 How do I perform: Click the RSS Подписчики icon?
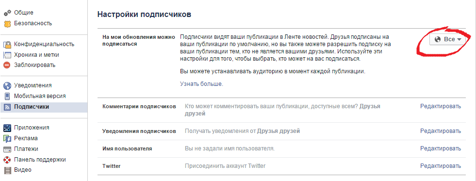[7, 107]
